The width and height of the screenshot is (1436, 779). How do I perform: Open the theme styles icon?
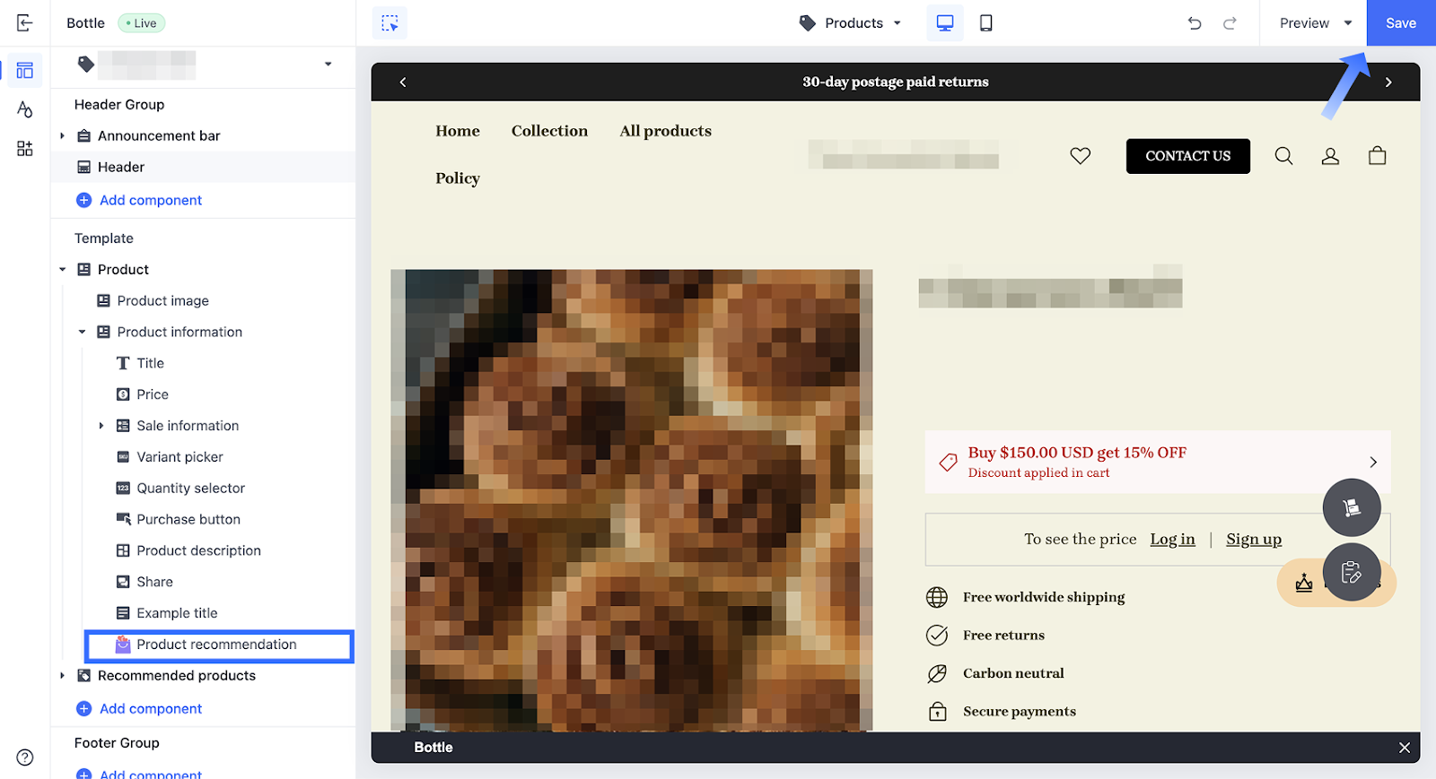click(25, 109)
